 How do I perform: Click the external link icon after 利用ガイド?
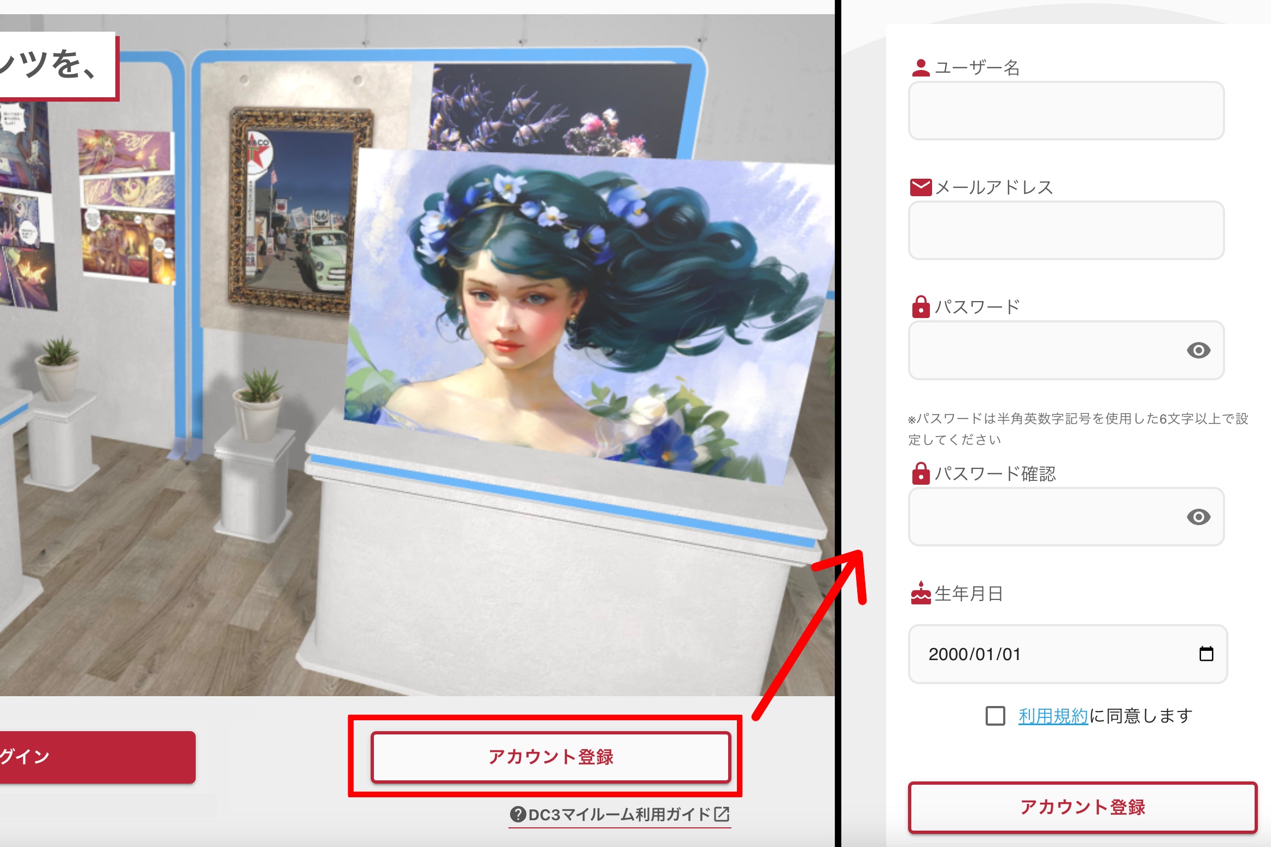coord(722,814)
